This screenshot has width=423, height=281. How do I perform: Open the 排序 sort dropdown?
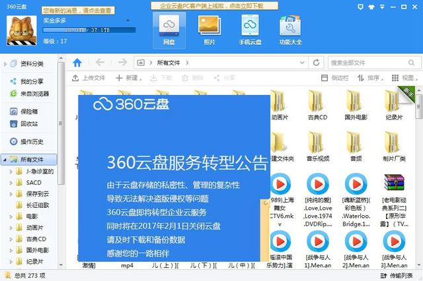pyautogui.click(x=370, y=78)
